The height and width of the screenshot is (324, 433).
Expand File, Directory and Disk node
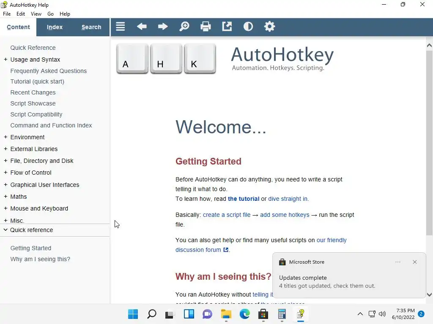tap(5, 161)
